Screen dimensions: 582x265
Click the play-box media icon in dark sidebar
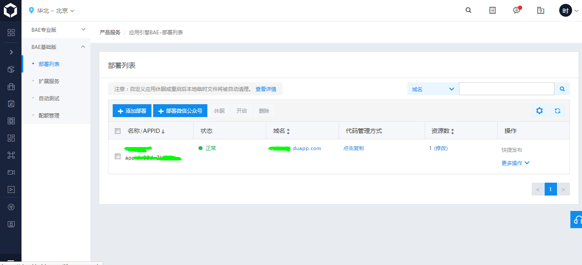(x=11, y=189)
